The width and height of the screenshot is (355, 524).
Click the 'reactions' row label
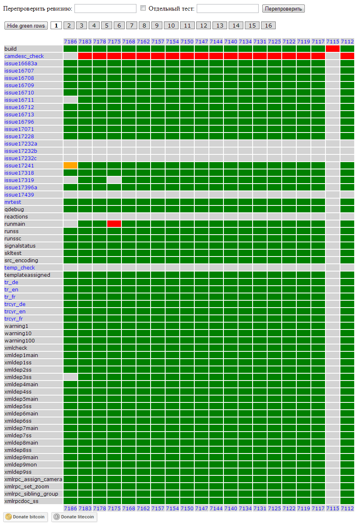[16, 216]
